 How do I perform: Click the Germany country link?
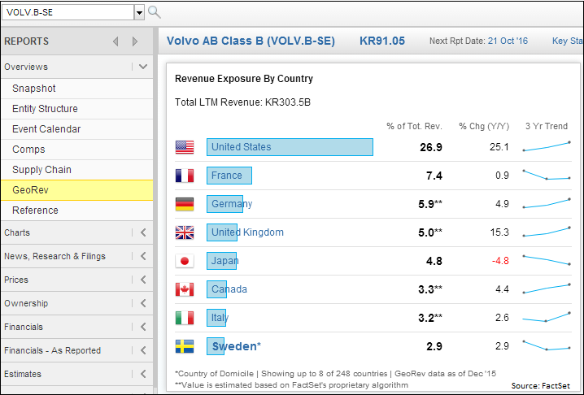(231, 204)
